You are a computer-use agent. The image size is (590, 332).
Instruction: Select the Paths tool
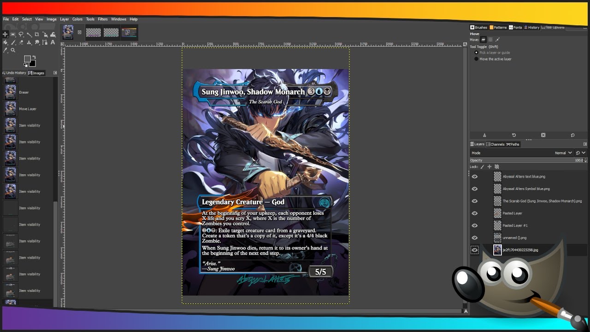tap(45, 42)
